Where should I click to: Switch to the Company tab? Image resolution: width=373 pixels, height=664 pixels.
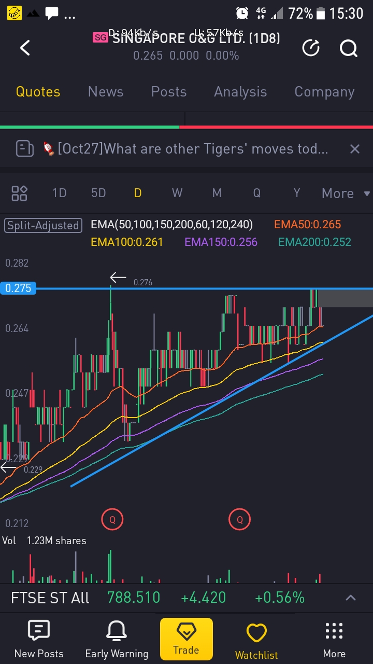(x=324, y=92)
